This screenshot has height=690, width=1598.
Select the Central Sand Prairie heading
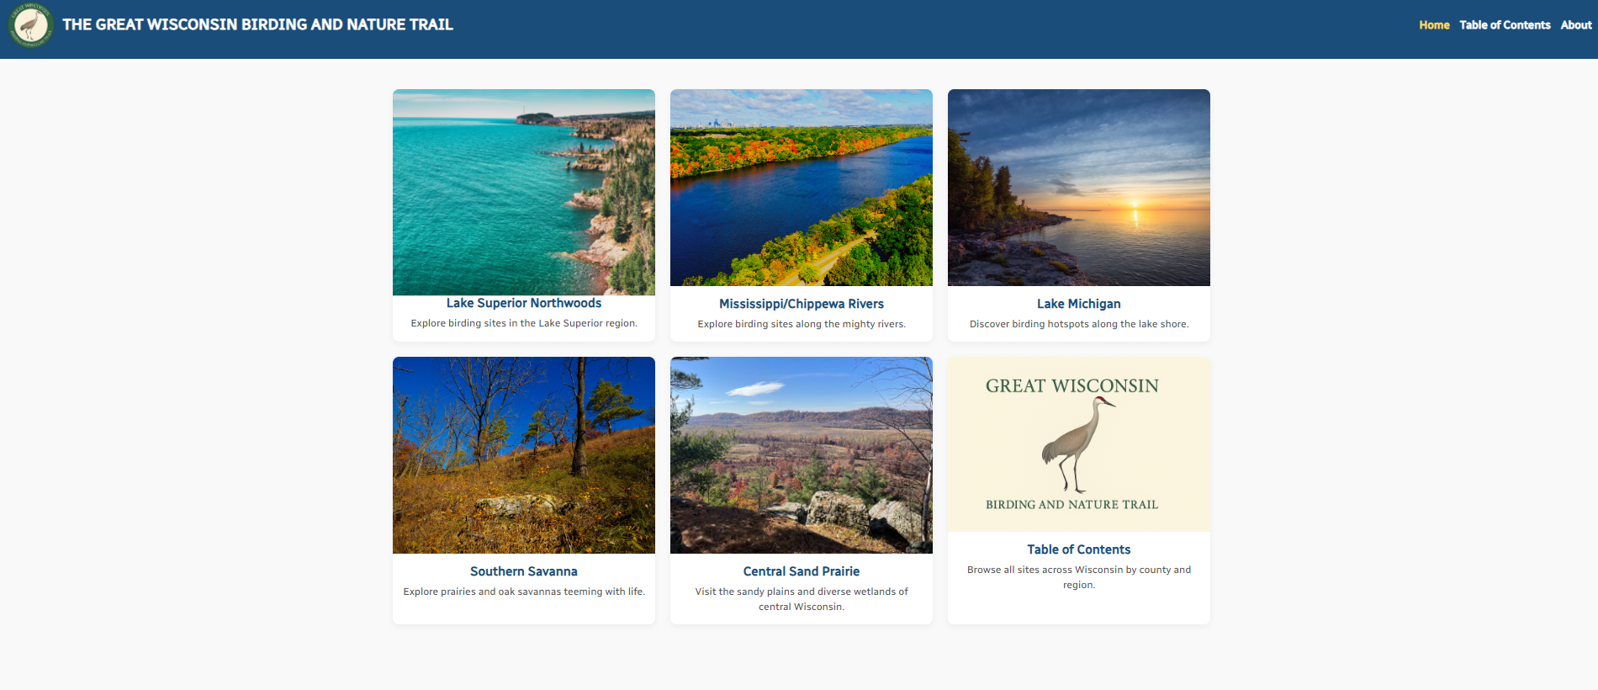click(802, 571)
